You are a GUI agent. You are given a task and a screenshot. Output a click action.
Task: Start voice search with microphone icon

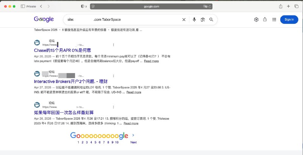coord(194,20)
